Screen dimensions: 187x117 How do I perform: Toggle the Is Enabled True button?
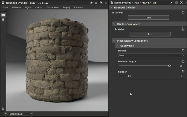tap(148, 18)
